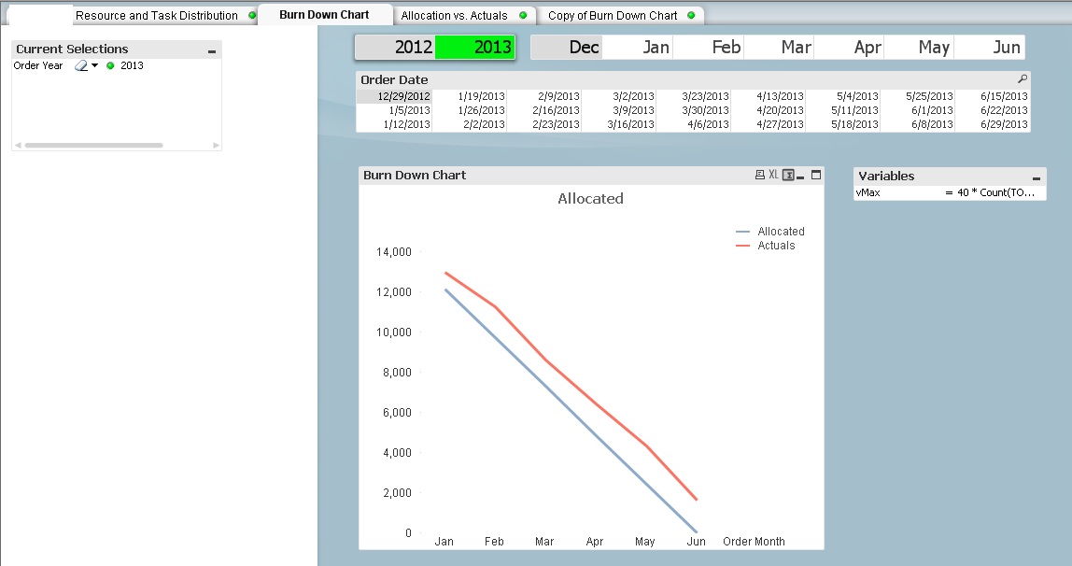Clear Order Year selection with eraser icon

[x=81, y=65]
